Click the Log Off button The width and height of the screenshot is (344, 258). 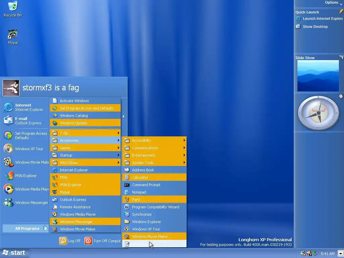70,241
